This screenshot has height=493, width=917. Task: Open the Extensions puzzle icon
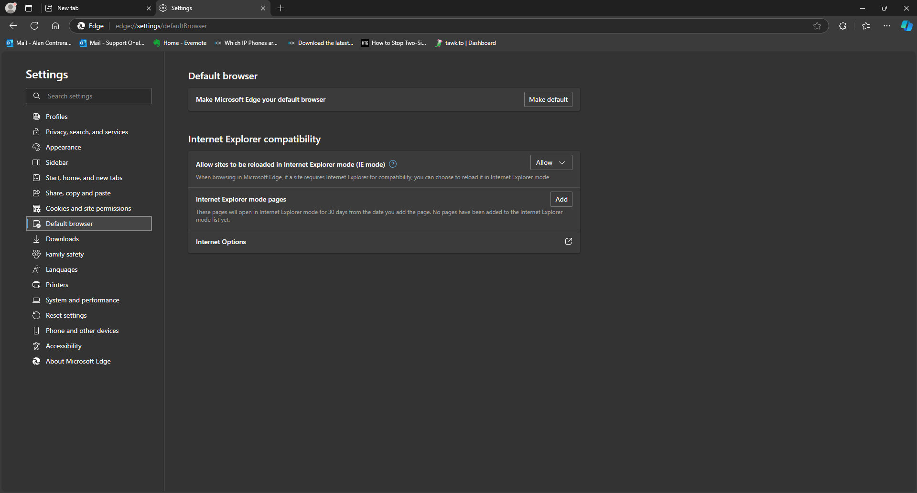click(x=842, y=26)
